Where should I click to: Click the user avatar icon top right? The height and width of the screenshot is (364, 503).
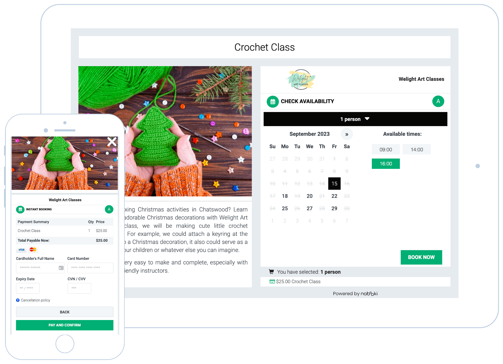pos(438,101)
